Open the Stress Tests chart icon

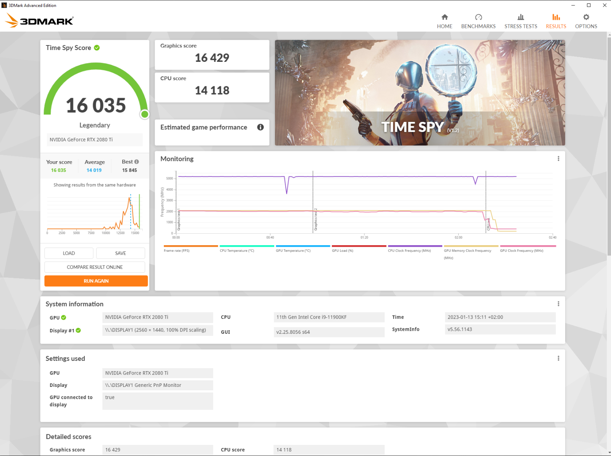click(x=520, y=17)
